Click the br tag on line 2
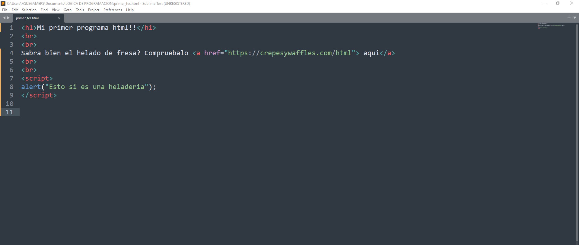Screen dimensions: 579x245 [29, 36]
